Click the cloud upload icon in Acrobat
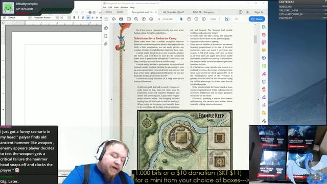 113,19
